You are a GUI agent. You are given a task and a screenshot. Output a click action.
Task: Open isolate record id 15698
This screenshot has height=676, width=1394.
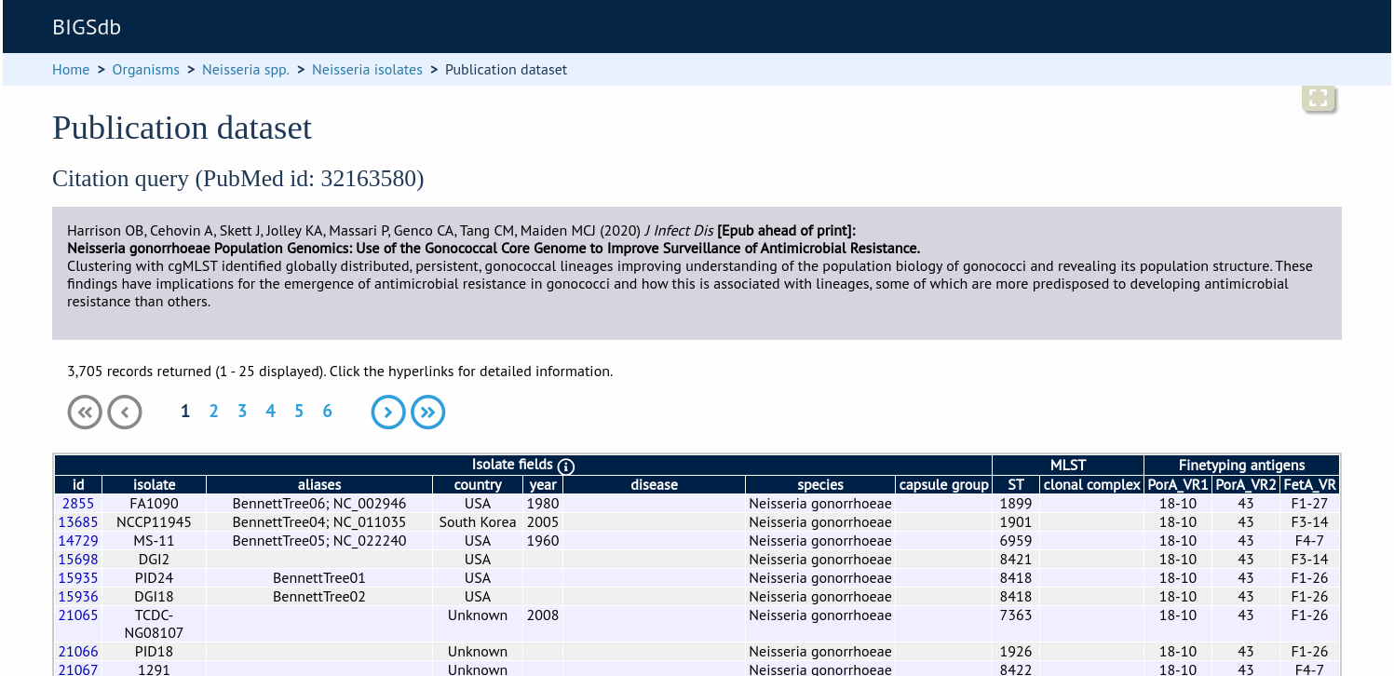pyautogui.click(x=78, y=560)
